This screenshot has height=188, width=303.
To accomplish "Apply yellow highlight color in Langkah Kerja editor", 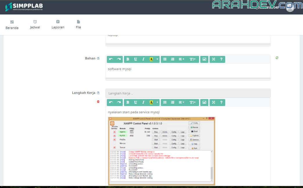I will 151,103.
